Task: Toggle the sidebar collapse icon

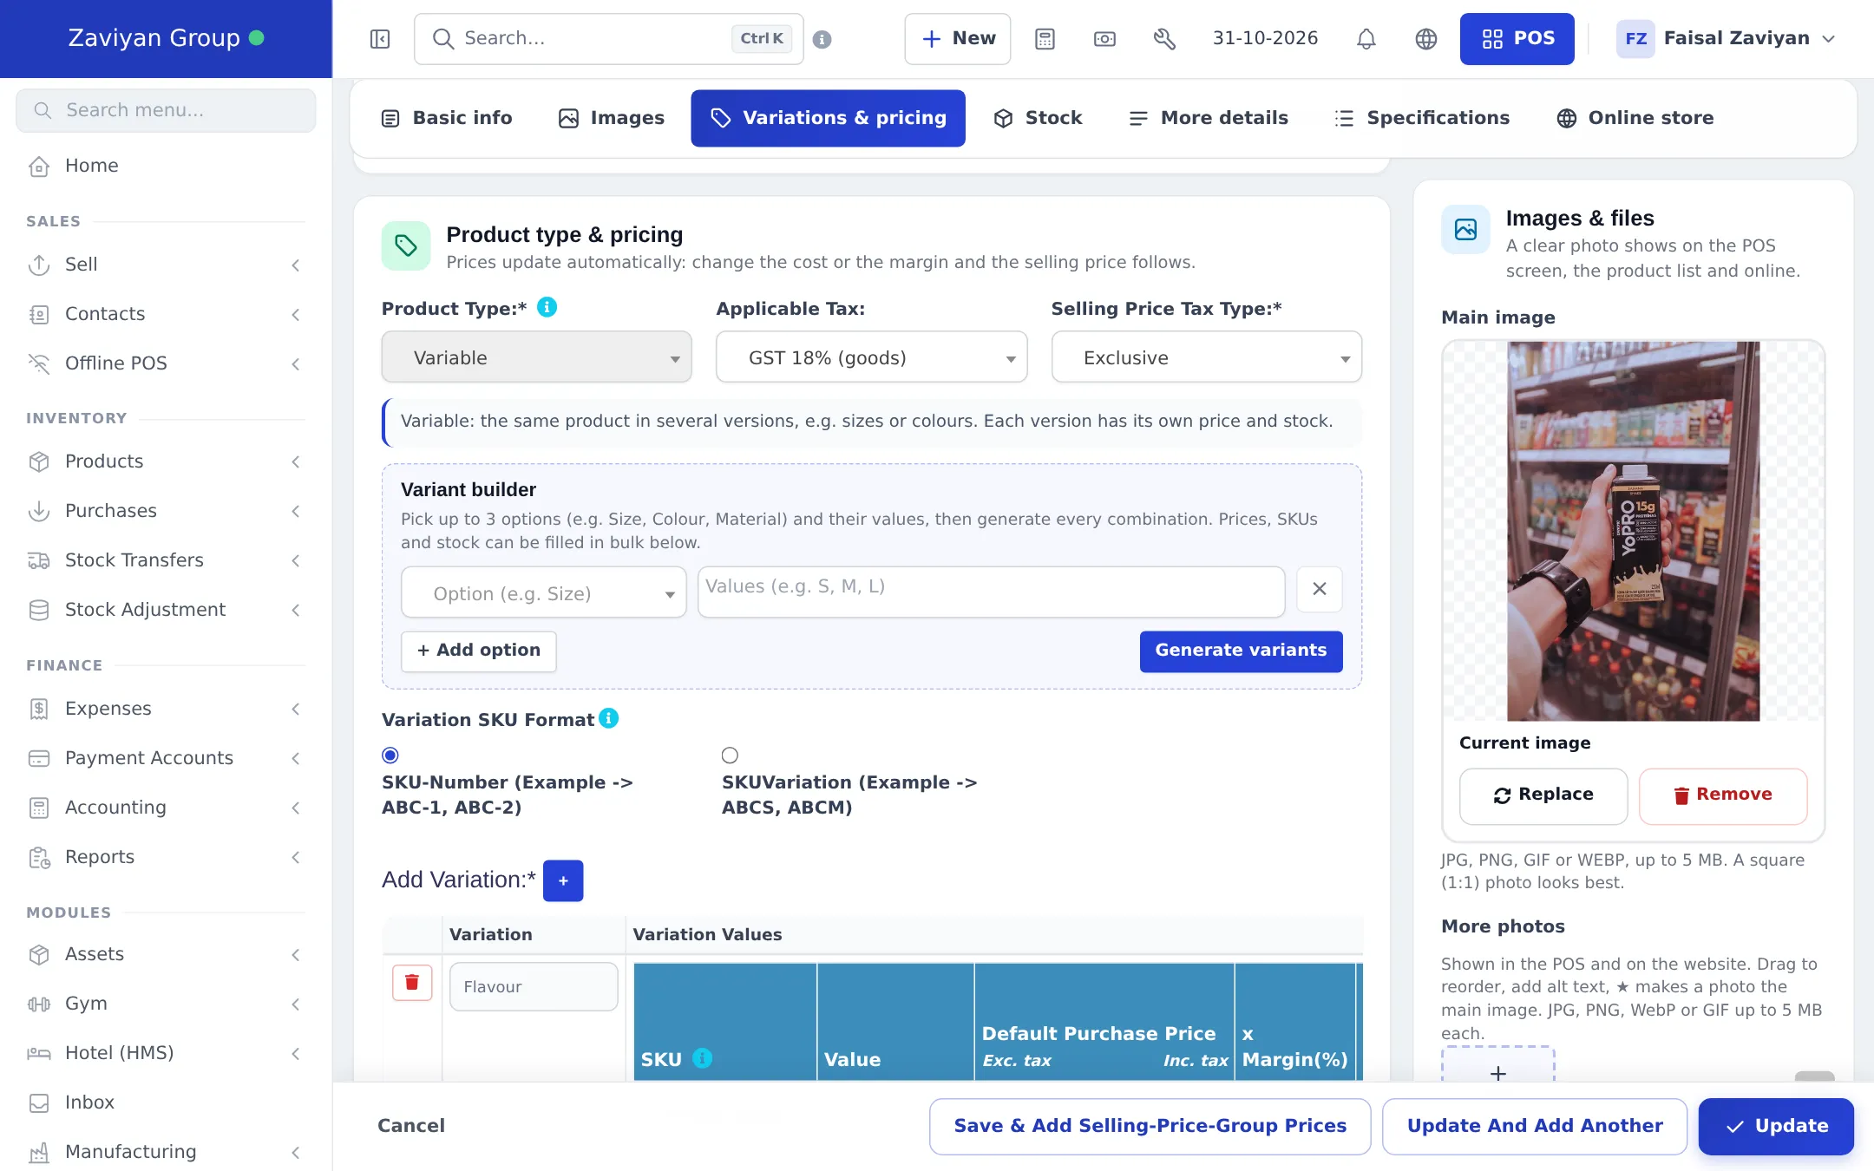Action: 380,39
